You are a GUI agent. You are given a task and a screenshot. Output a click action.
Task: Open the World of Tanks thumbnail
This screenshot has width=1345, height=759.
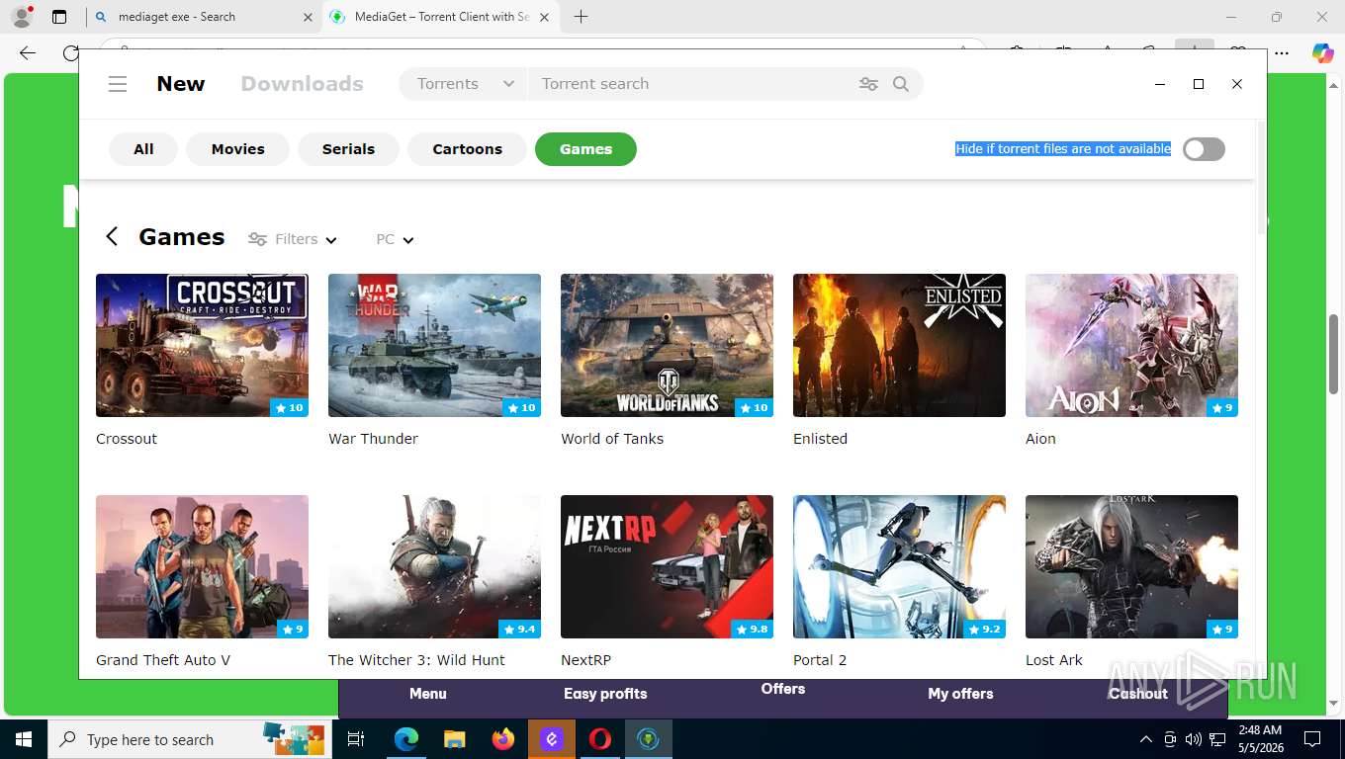tap(667, 345)
